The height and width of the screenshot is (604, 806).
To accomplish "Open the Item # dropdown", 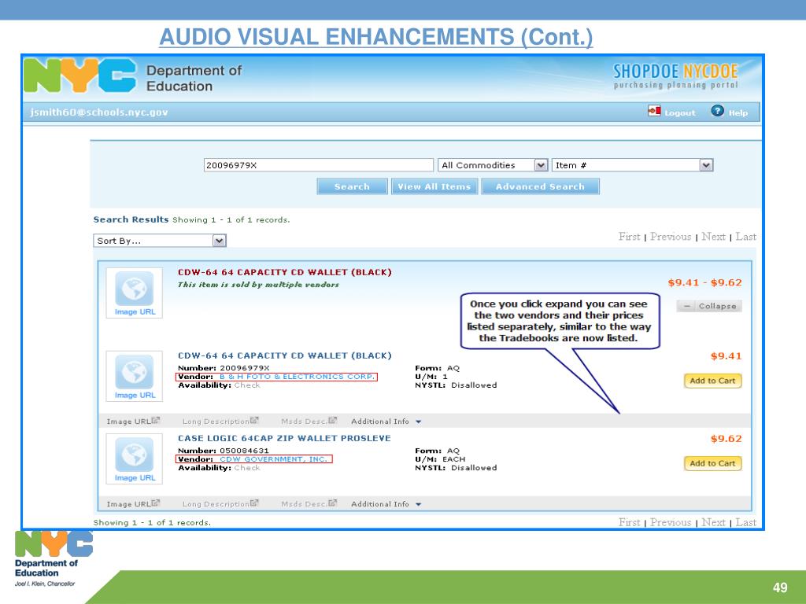I will coord(632,165).
